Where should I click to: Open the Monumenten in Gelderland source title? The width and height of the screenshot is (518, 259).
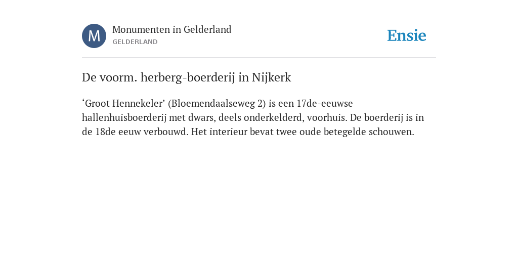(x=172, y=29)
